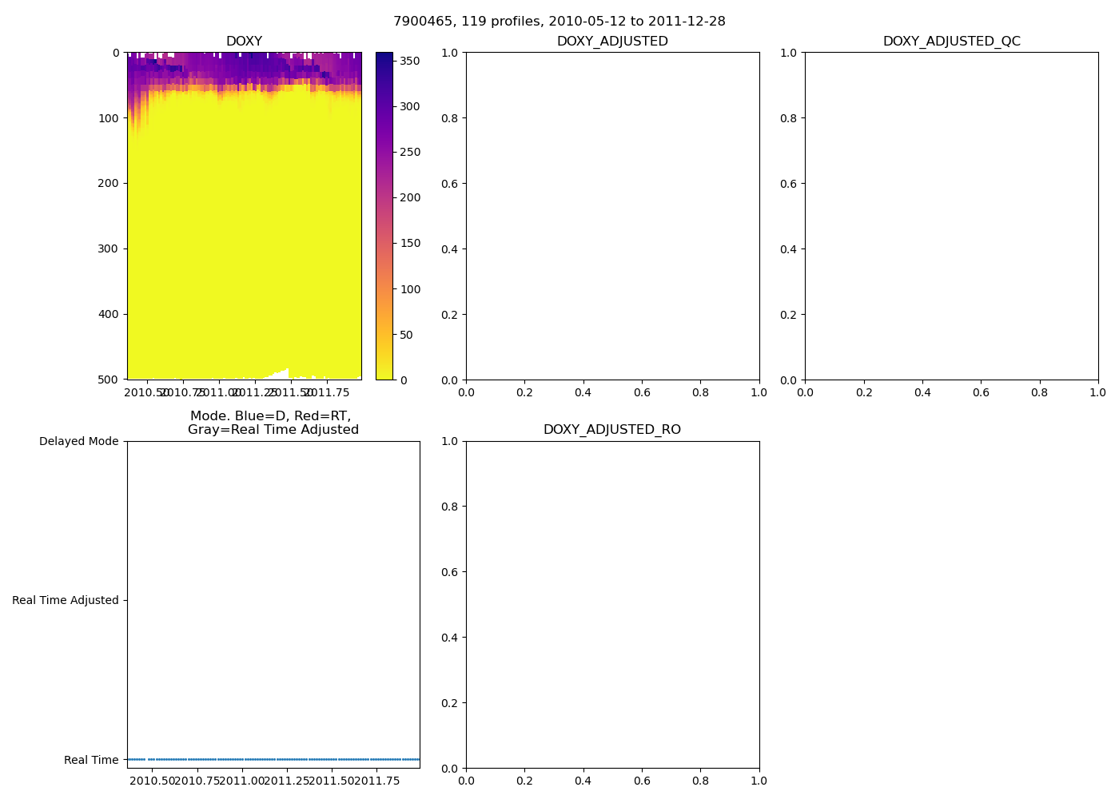Click the DOXY_ADJUSTED_RO plot title
The width and height of the screenshot is (1119, 799).
click(x=612, y=430)
